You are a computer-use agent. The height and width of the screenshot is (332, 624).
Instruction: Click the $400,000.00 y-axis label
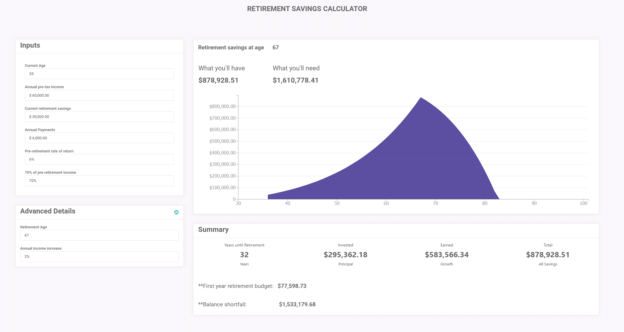[222, 153]
